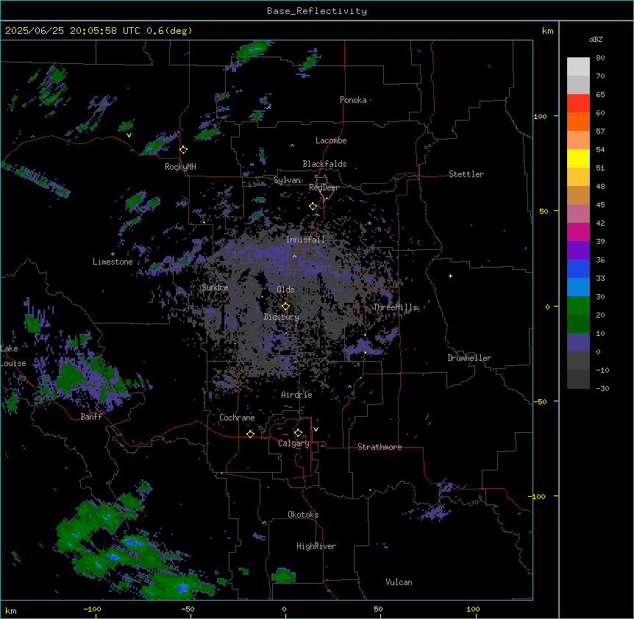Click the Stettler label
Viewport: 634px width, 619px height.
pos(466,174)
